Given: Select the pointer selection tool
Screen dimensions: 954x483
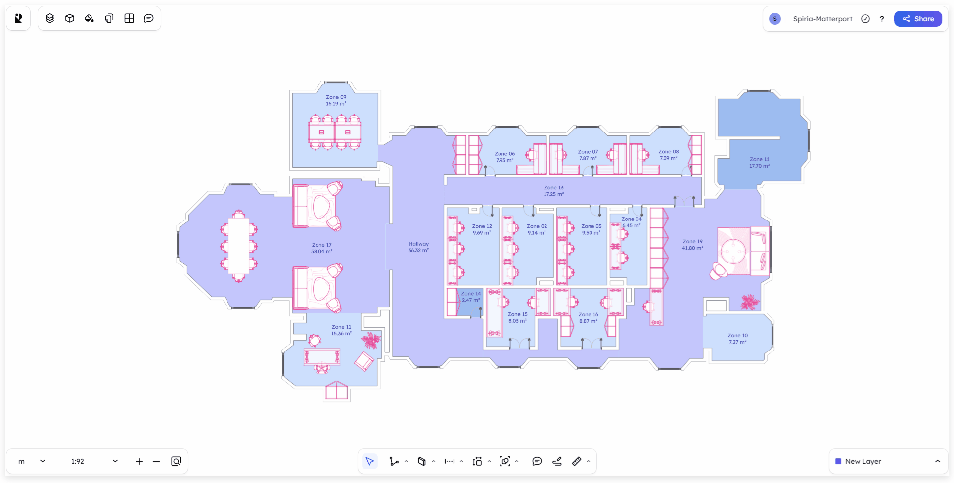Looking at the screenshot, I should [x=370, y=461].
